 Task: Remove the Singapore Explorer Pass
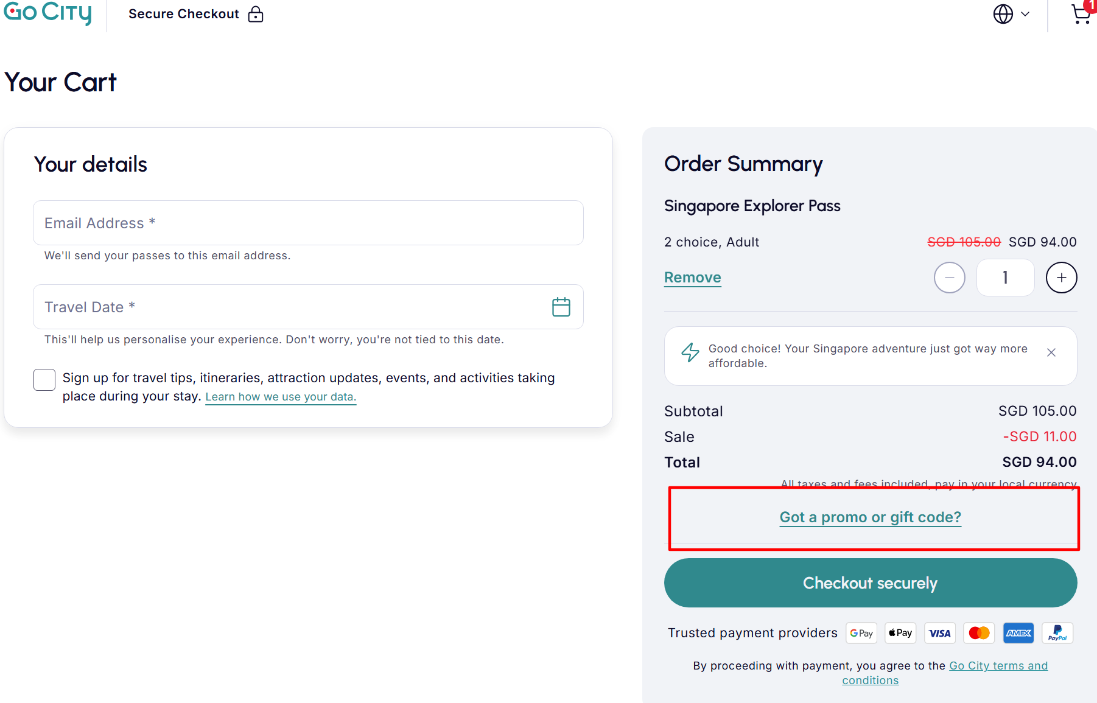click(692, 277)
